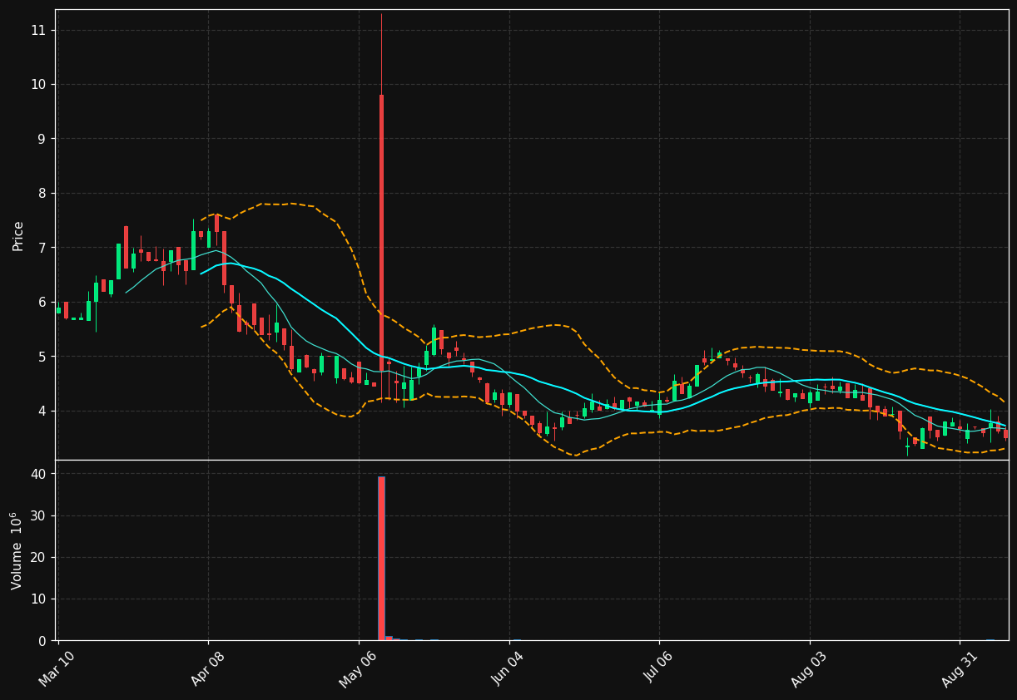Click the volume axis value 40
Image resolution: width=1017 pixels, height=700 pixels.
tap(38, 474)
